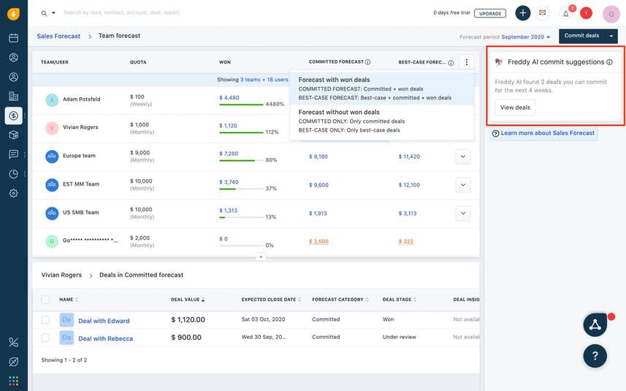Expand the EST MM Team row
Image resolution: width=626 pixels, height=391 pixels.
[x=462, y=185]
